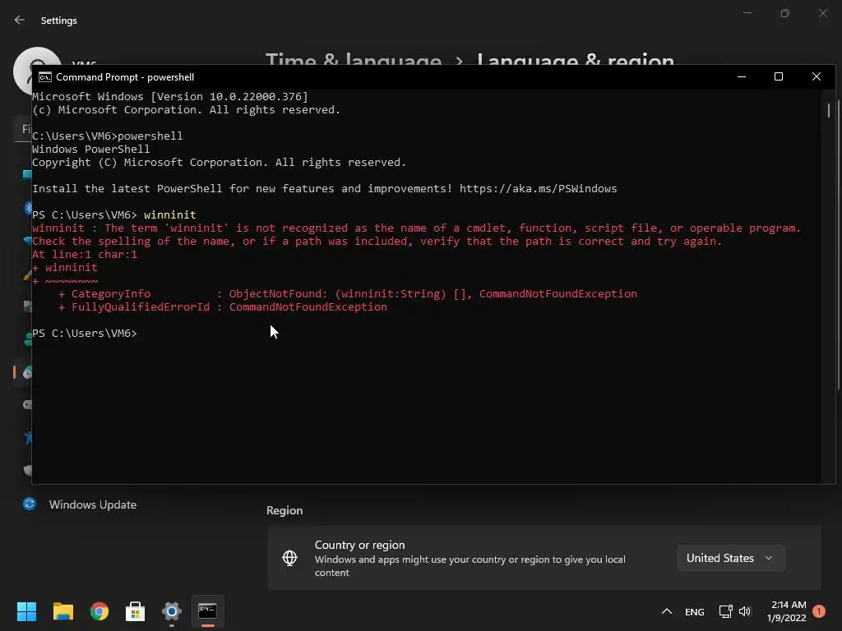
Task: Open Google Chrome from the taskbar
Action: pyautogui.click(x=99, y=611)
